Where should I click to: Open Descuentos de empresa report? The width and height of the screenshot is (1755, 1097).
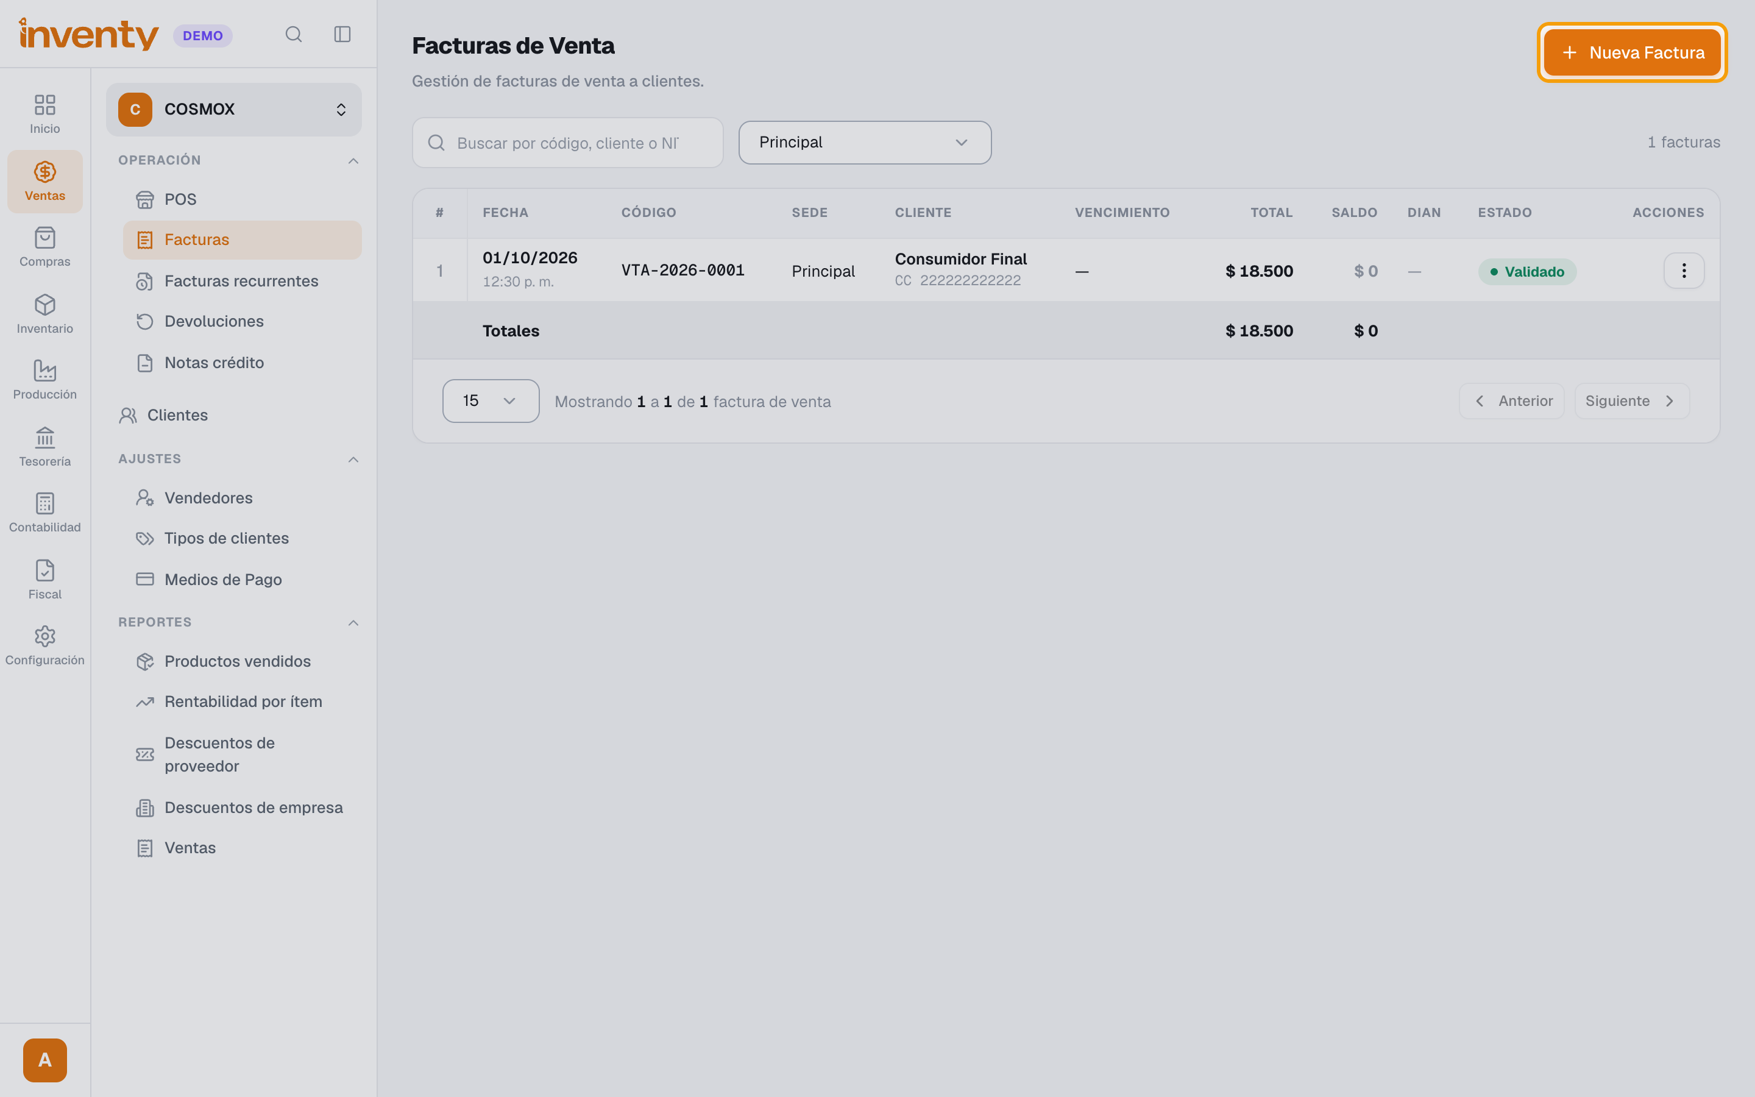242,808
